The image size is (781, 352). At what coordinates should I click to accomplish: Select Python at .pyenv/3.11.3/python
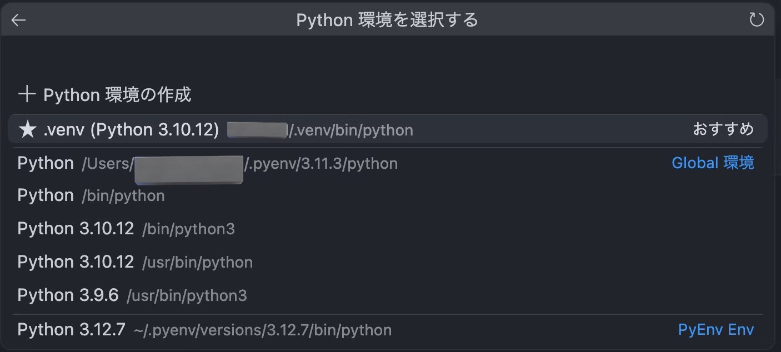(x=388, y=163)
